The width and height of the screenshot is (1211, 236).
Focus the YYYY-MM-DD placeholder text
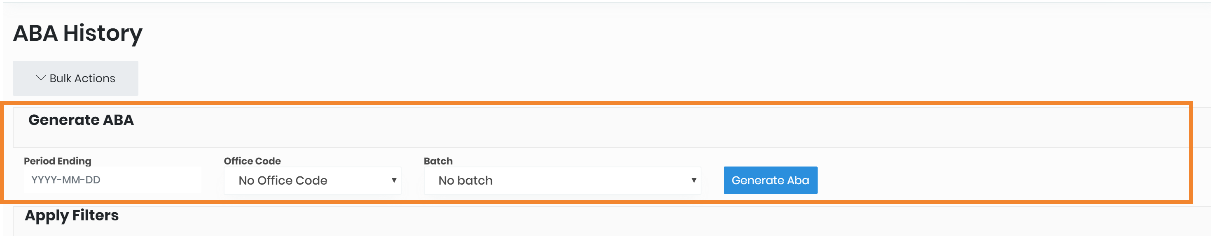tap(66, 180)
